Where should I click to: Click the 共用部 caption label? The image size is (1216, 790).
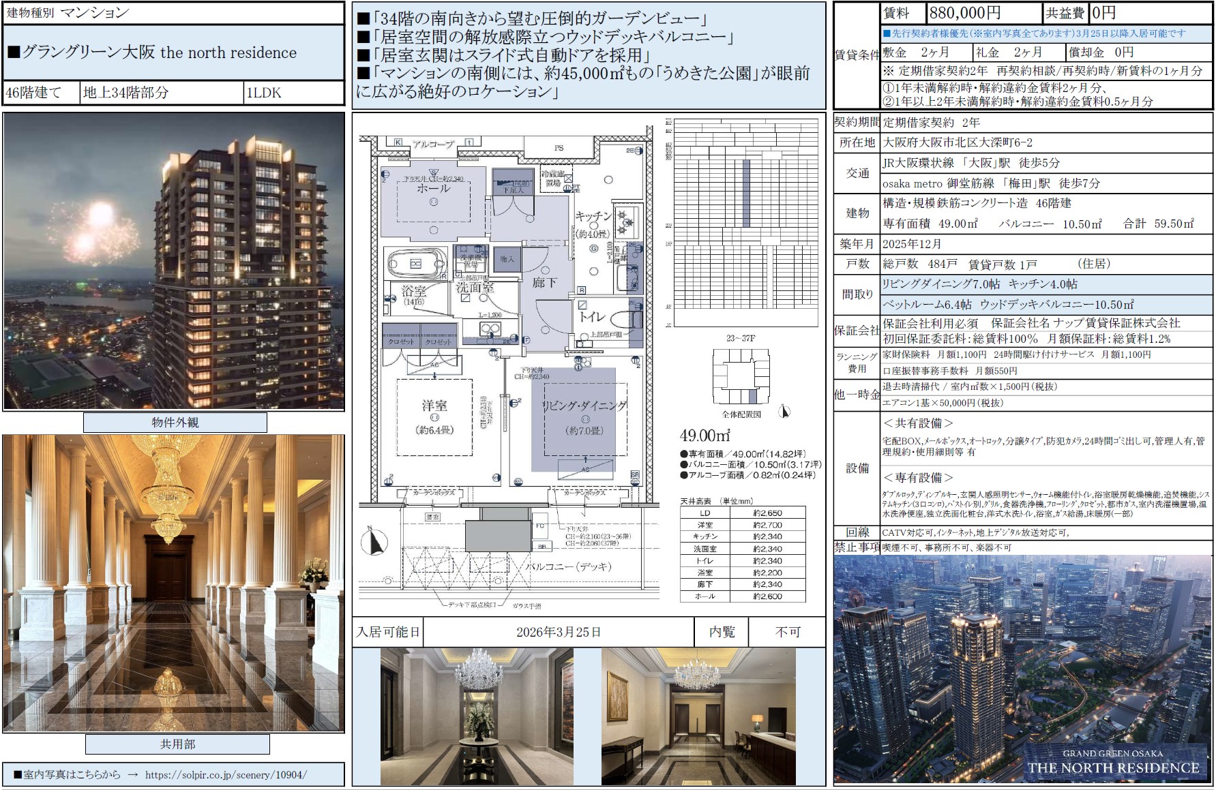[x=177, y=744]
